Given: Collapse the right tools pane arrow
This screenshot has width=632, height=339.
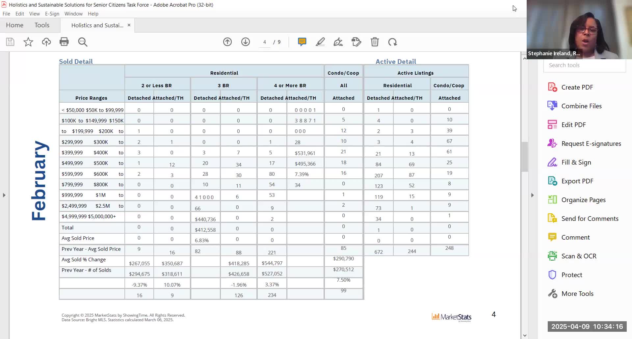Looking at the screenshot, I should 532,195.
